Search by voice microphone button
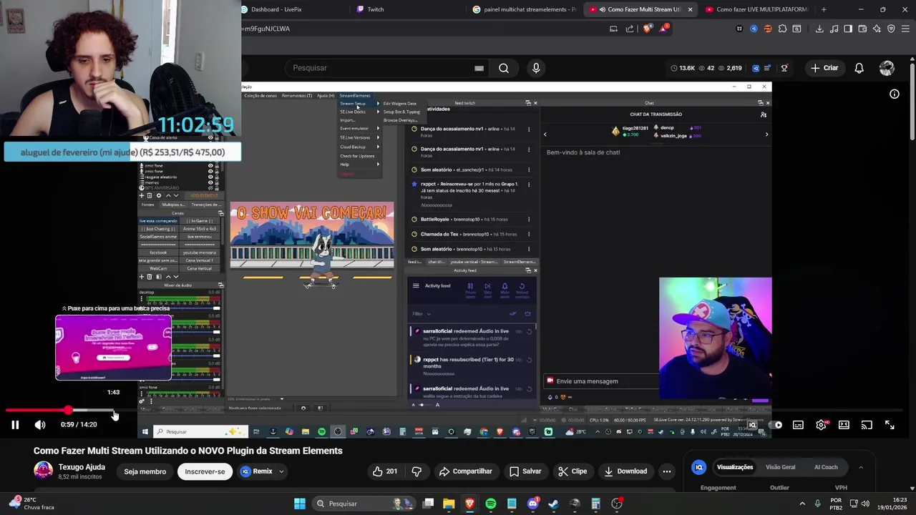The image size is (916, 515). (x=536, y=68)
